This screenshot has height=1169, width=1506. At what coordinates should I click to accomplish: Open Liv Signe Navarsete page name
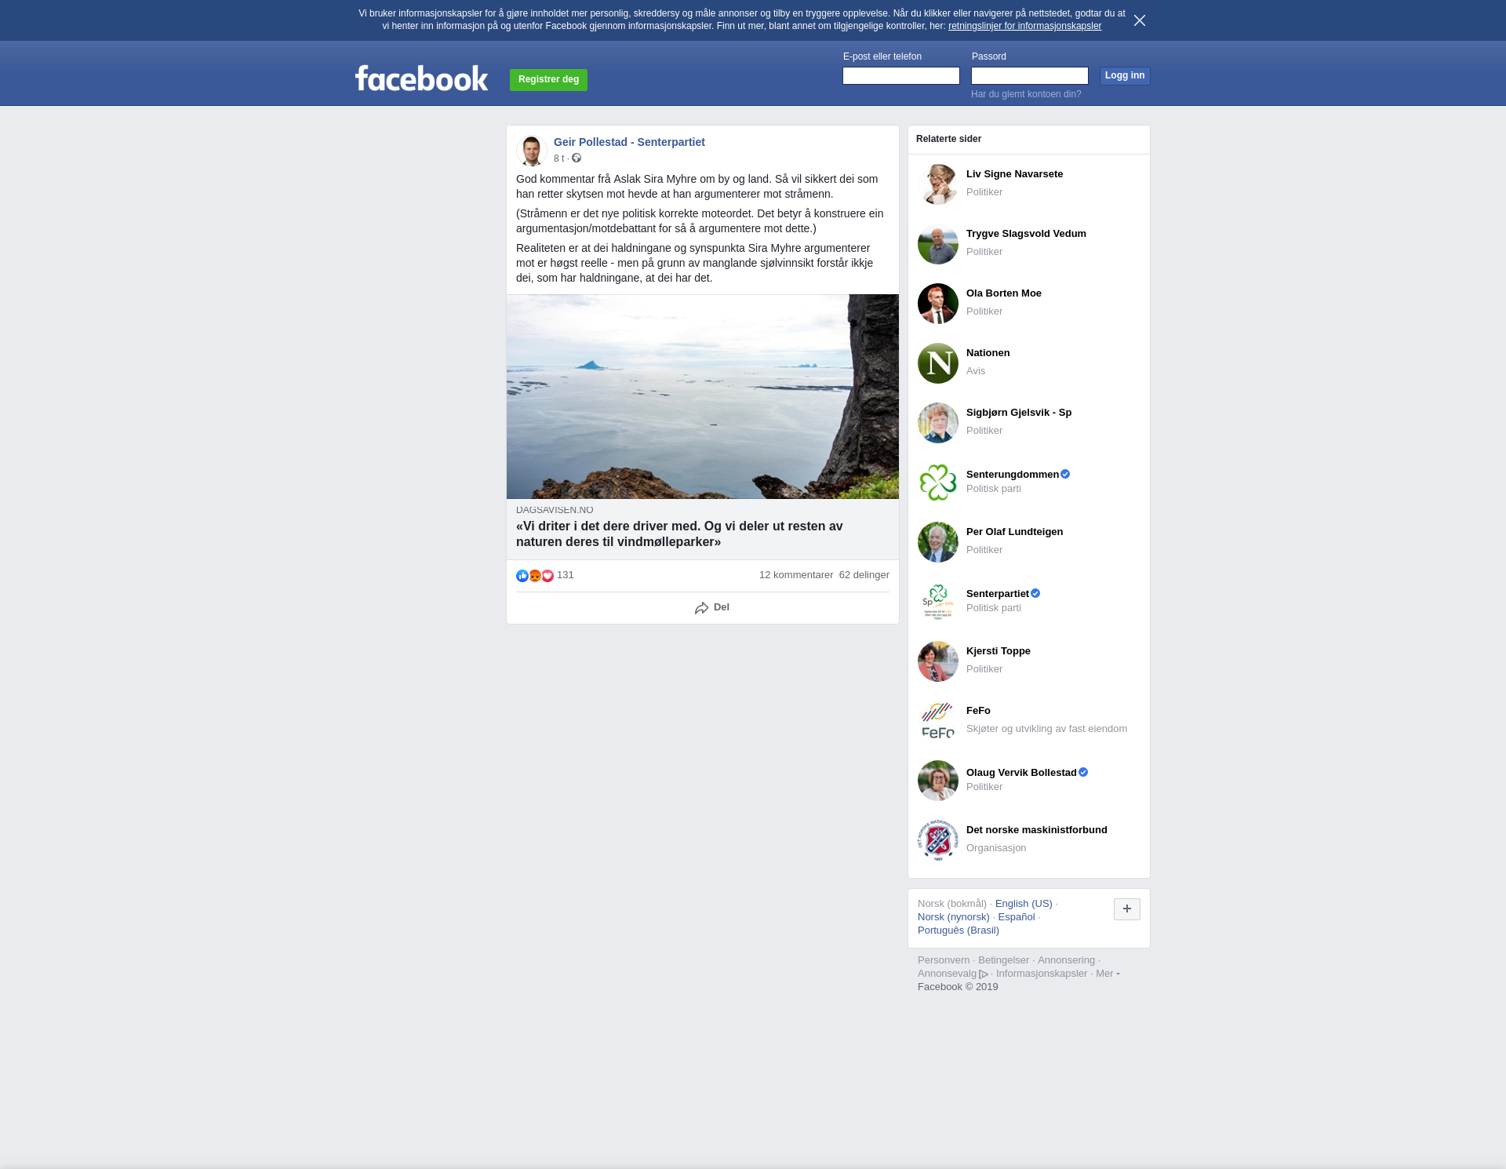(x=1014, y=174)
